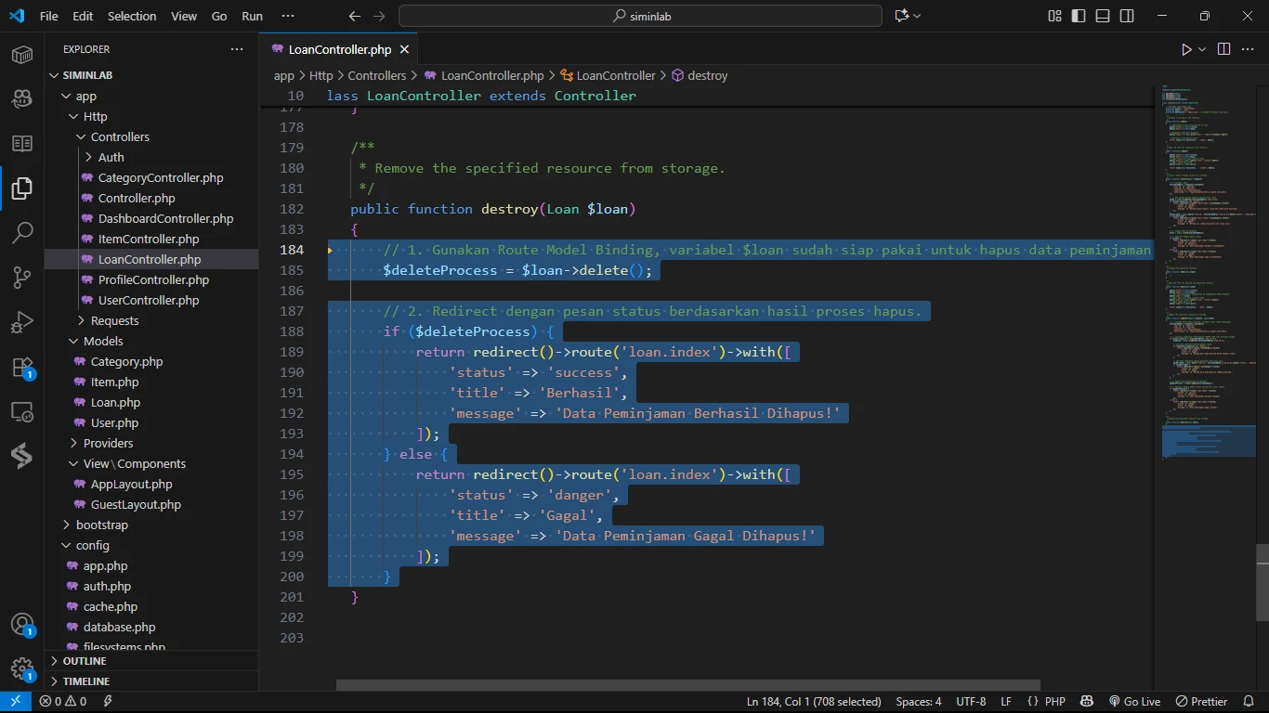
Task: Click Prettier in the status bar
Action: [x=1201, y=702]
